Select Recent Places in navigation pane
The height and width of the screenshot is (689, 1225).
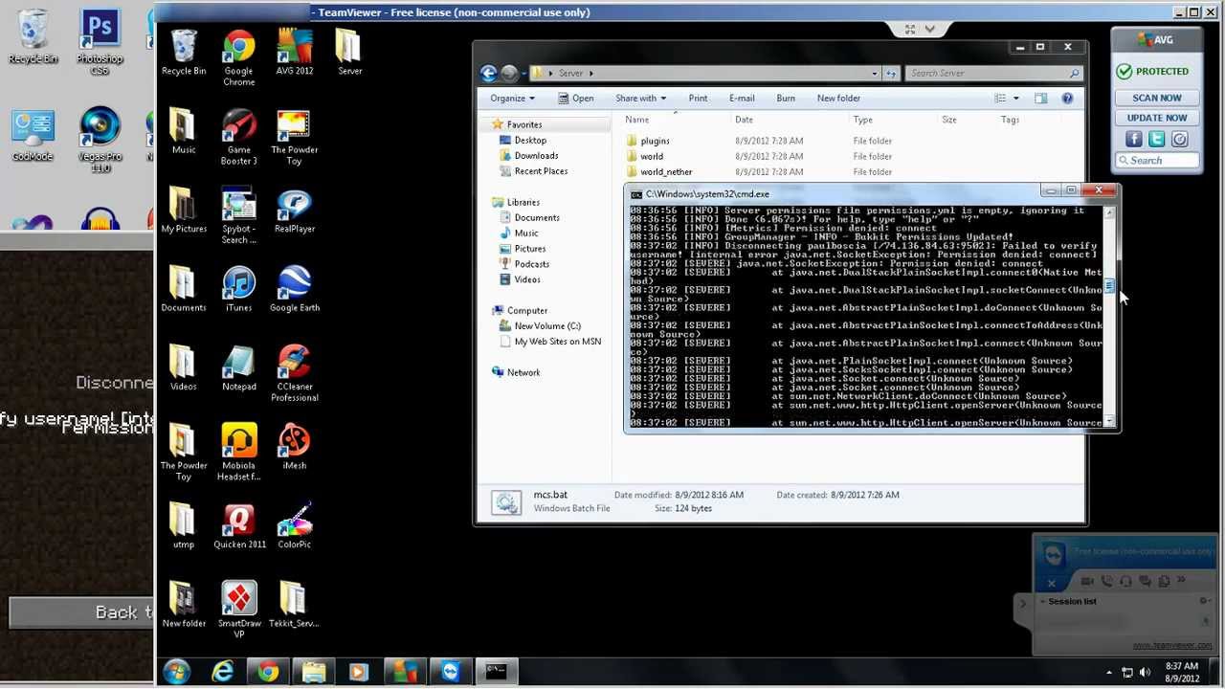[x=541, y=171]
